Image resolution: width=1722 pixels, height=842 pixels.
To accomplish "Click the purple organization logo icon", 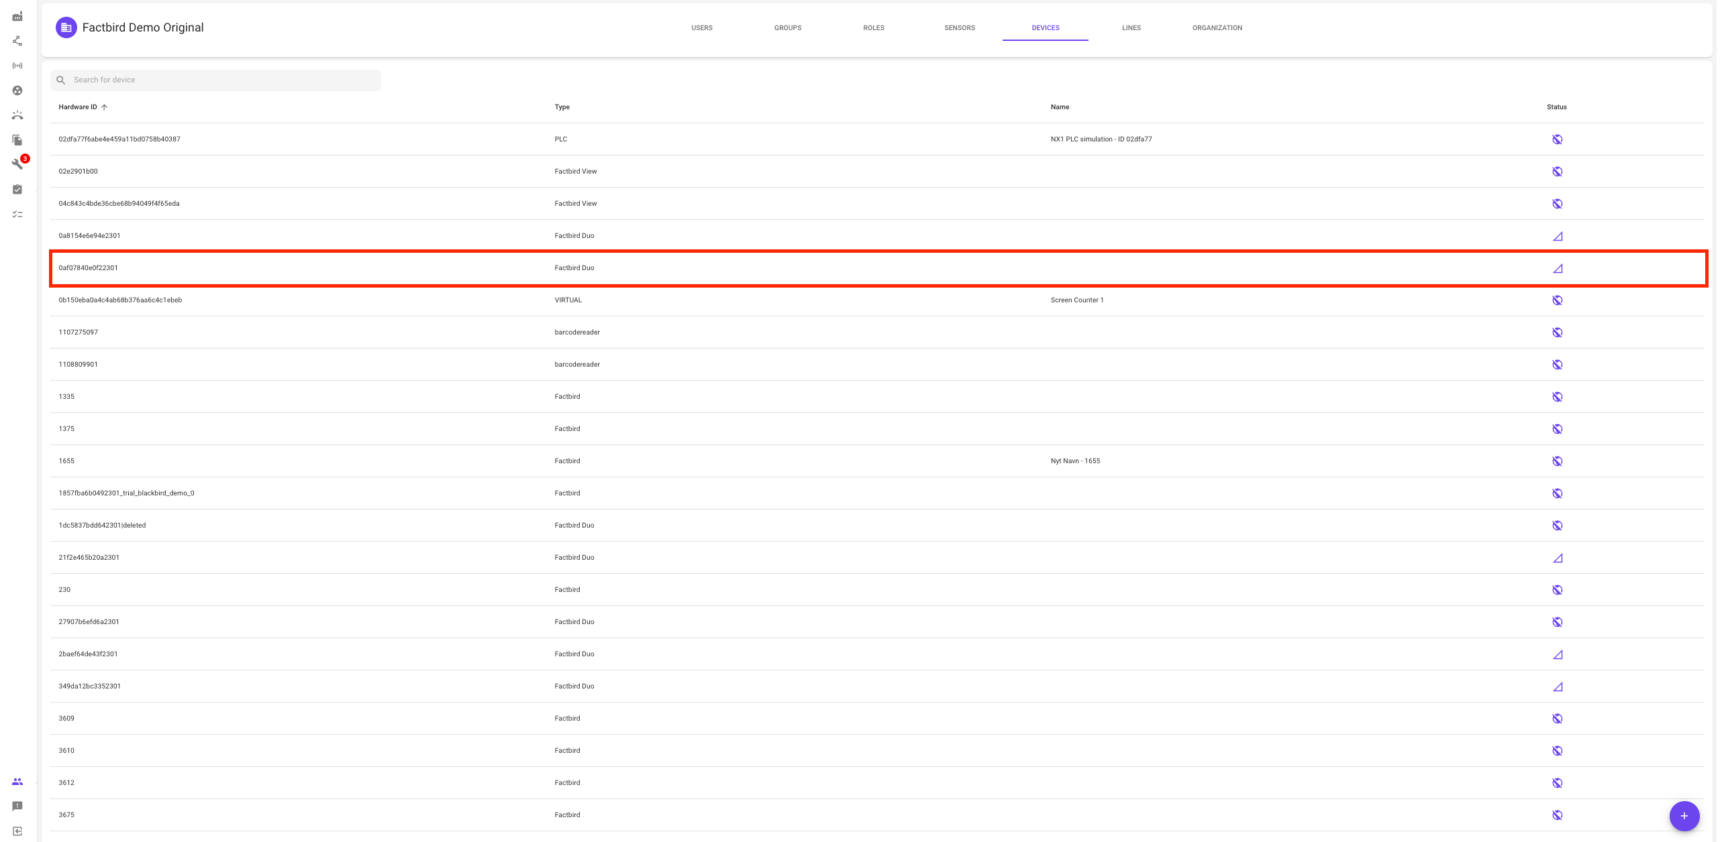I will pos(66,27).
